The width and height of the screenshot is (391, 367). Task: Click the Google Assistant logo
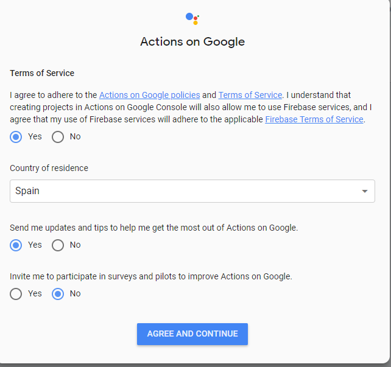click(192, 18)
